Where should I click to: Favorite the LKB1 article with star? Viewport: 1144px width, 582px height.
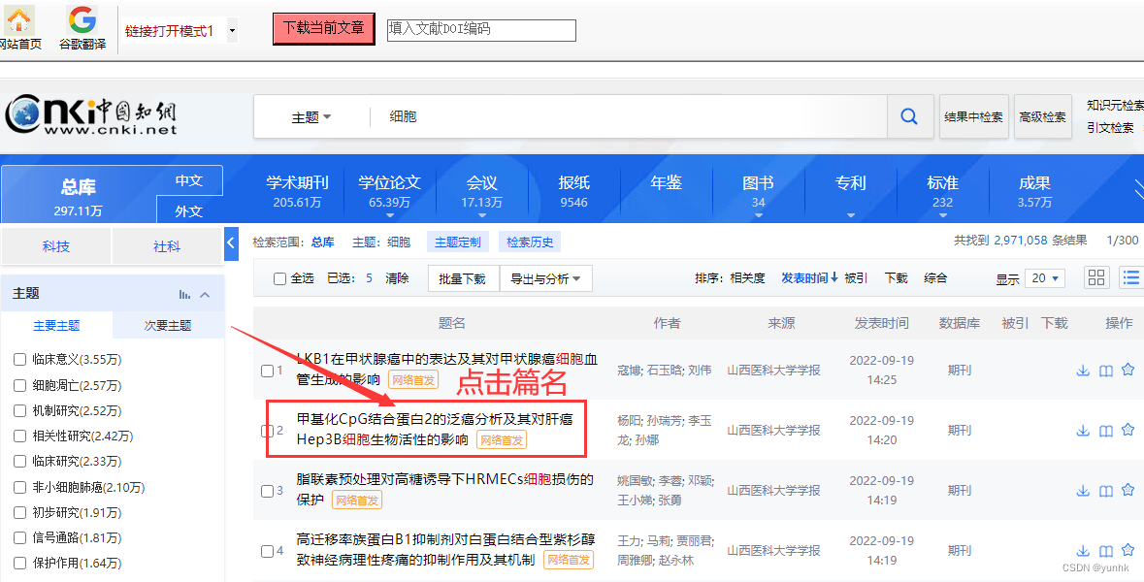click(1128, 370)
